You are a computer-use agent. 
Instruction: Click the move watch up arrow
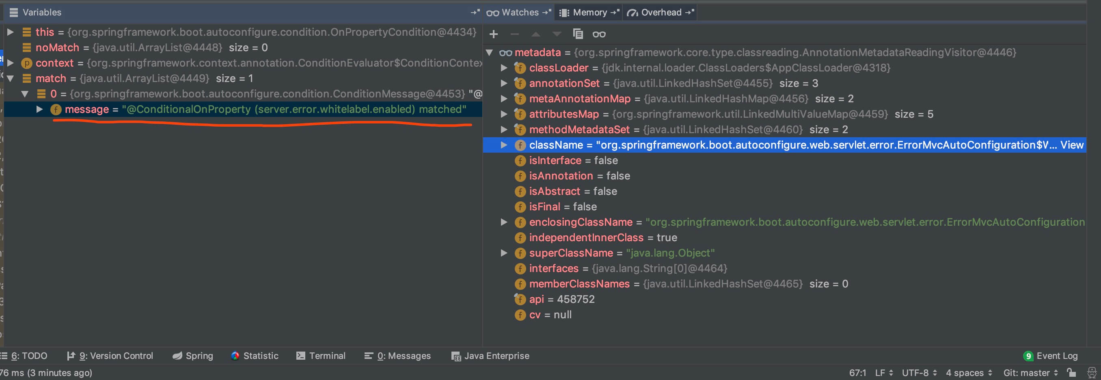click(535, 34)
